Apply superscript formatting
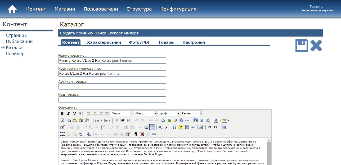This screenshot has width=341, height=165. click(x=167, y=127)
